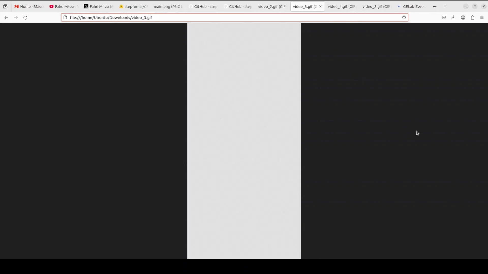Open Firefox View sidebar icon

pyautogui.click(x=5, y=6)
